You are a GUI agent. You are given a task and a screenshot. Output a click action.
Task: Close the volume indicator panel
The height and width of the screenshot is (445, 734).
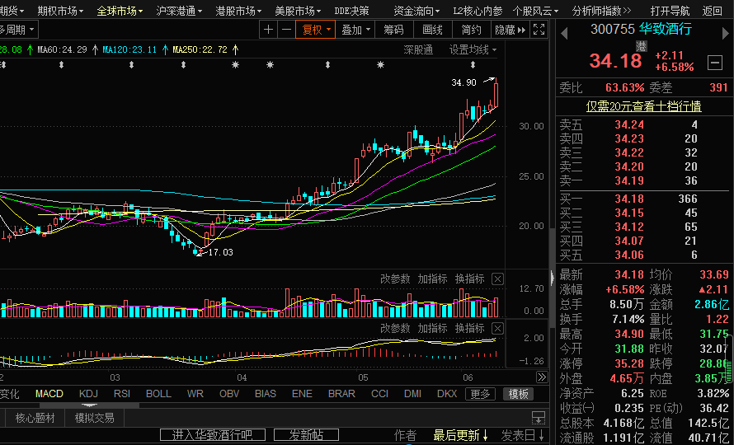497,279
